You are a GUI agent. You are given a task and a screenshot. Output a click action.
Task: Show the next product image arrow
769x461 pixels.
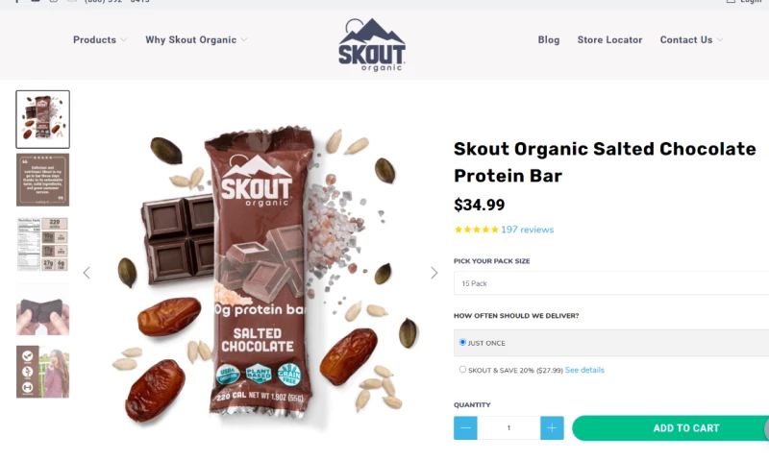(434, 273)
